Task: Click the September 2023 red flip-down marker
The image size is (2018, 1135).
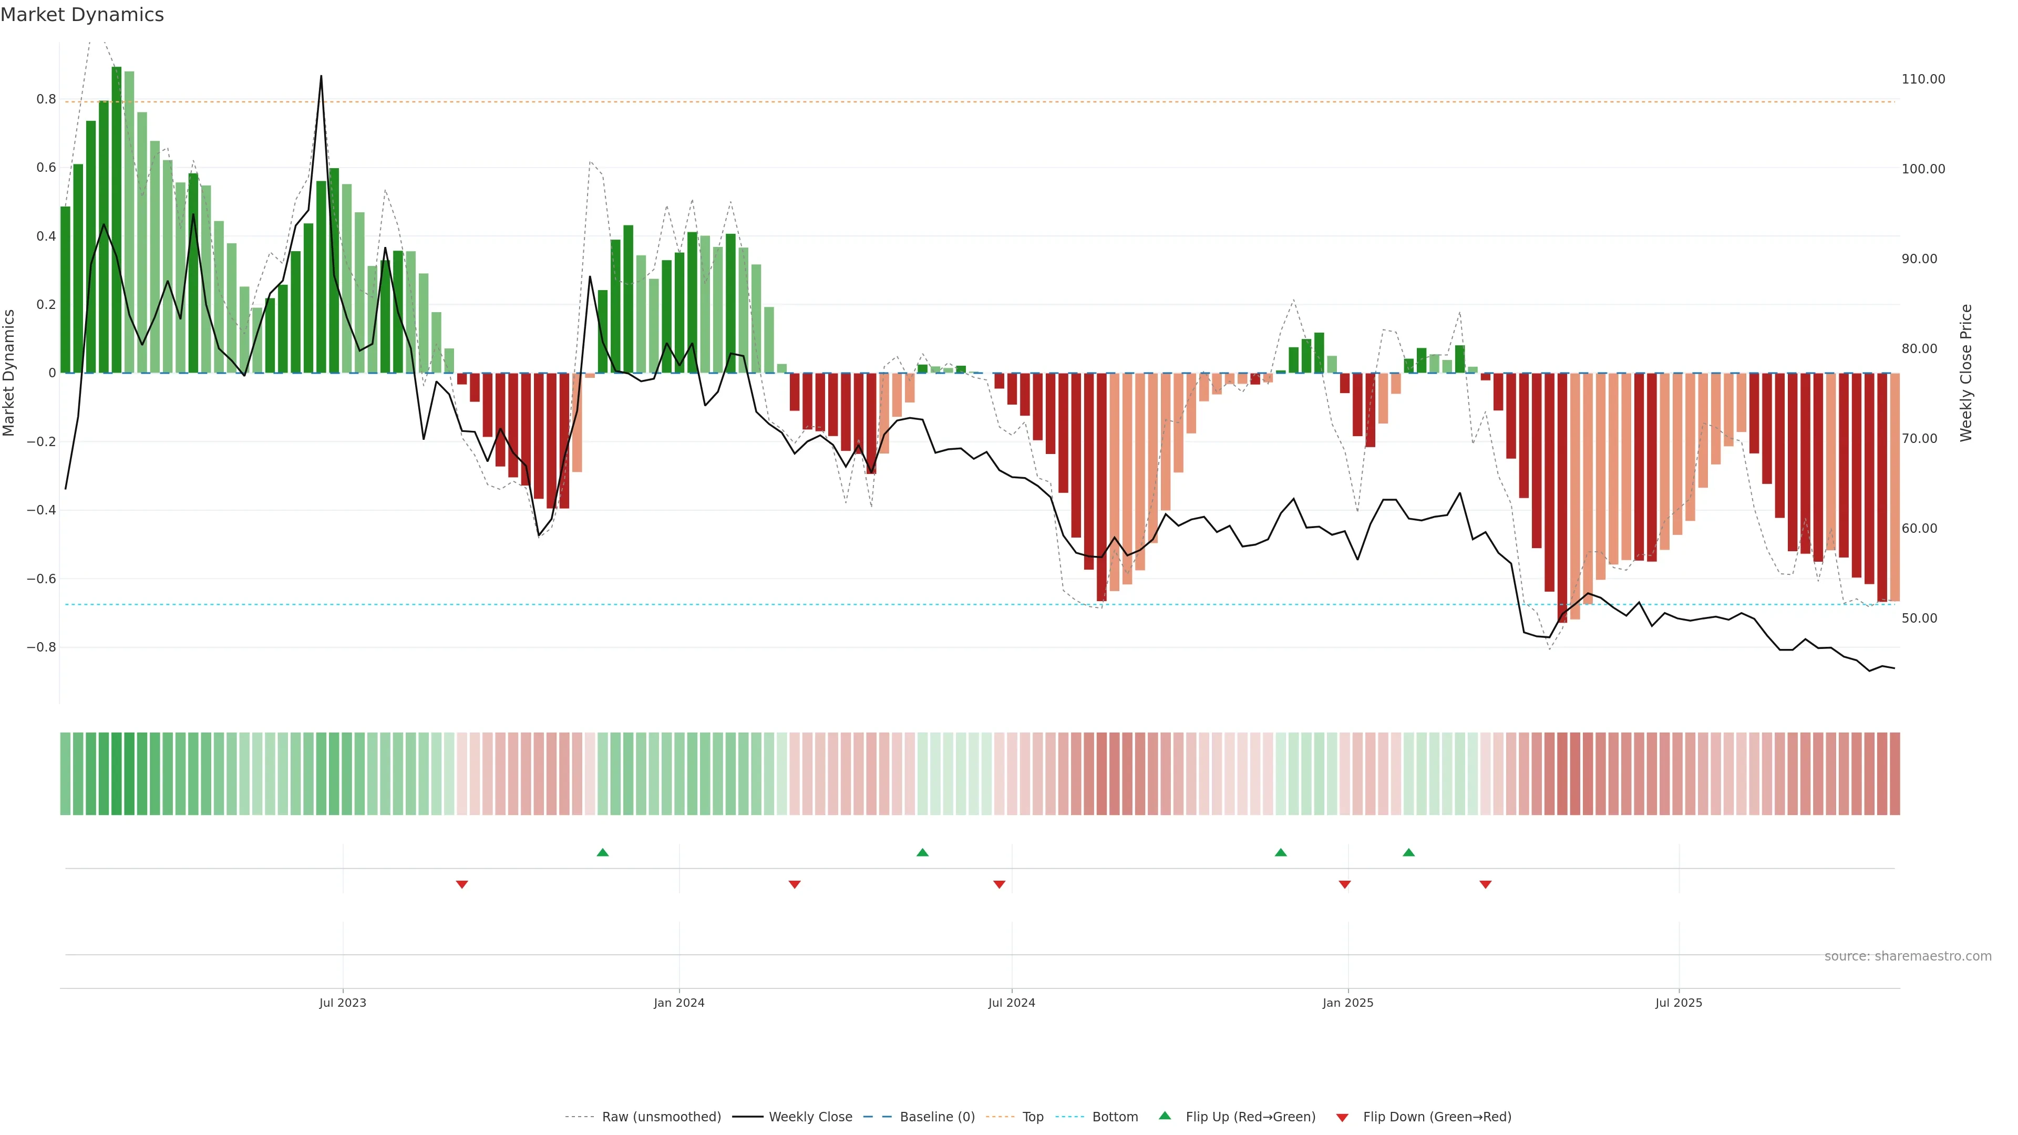Action: (x=462, y=884)
